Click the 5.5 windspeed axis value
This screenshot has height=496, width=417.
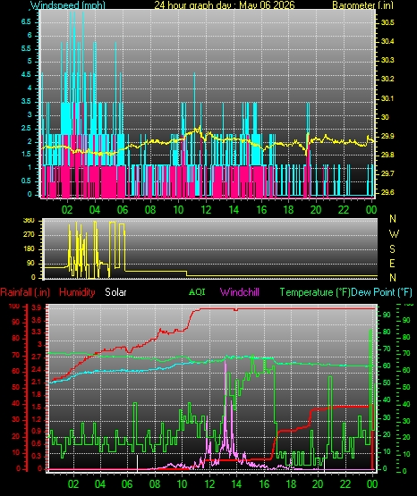pyautogui.click(x=26, y=48)
